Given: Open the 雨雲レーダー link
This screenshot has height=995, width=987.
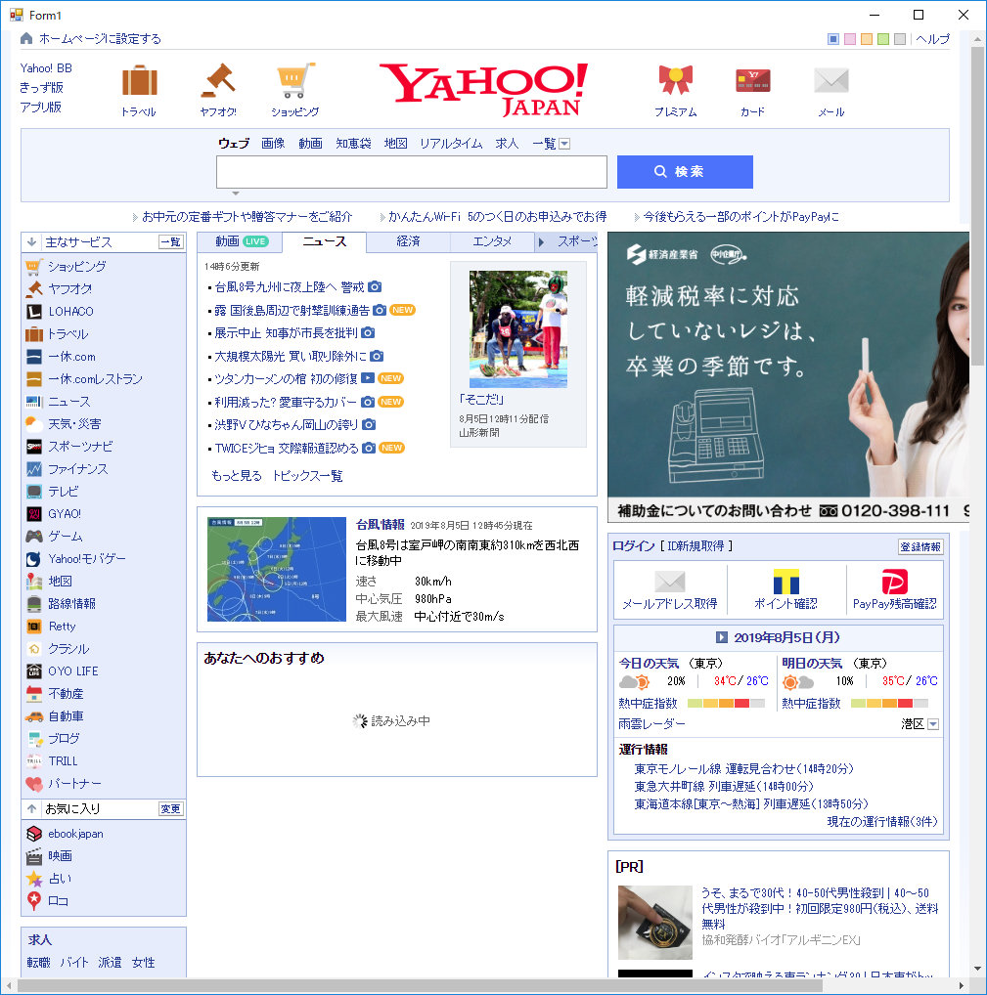Looking at the screenshot, I should tap(651, 724).
